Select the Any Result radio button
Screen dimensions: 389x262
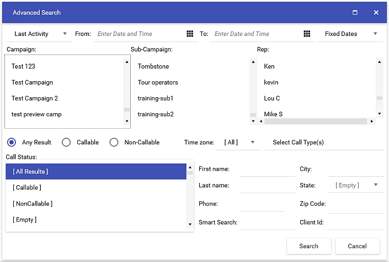[12, 142]
